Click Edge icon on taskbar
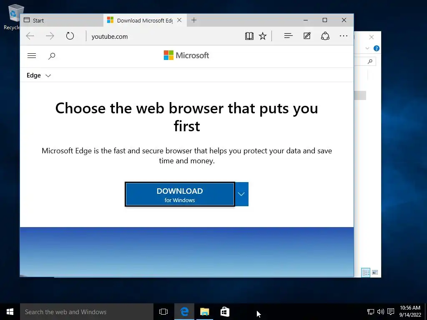 (x=184, y=312)
